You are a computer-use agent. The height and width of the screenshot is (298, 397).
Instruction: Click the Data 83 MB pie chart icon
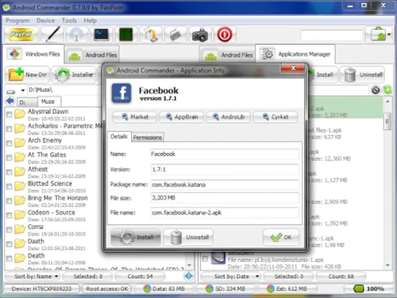147,289
